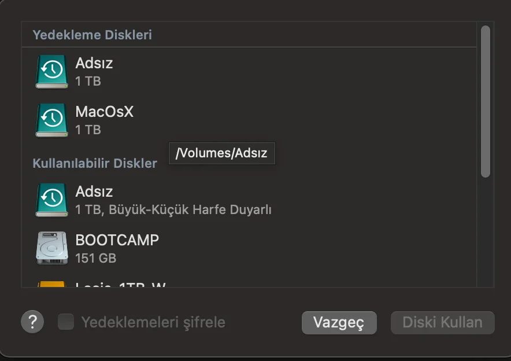The image size is (511, 361).
Task: Click the Yedekleme Diskleri section header
Action: click(x=92, y=35)
